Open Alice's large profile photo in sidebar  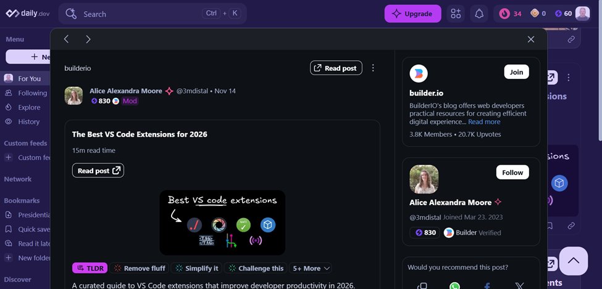(x=424, y=179)
